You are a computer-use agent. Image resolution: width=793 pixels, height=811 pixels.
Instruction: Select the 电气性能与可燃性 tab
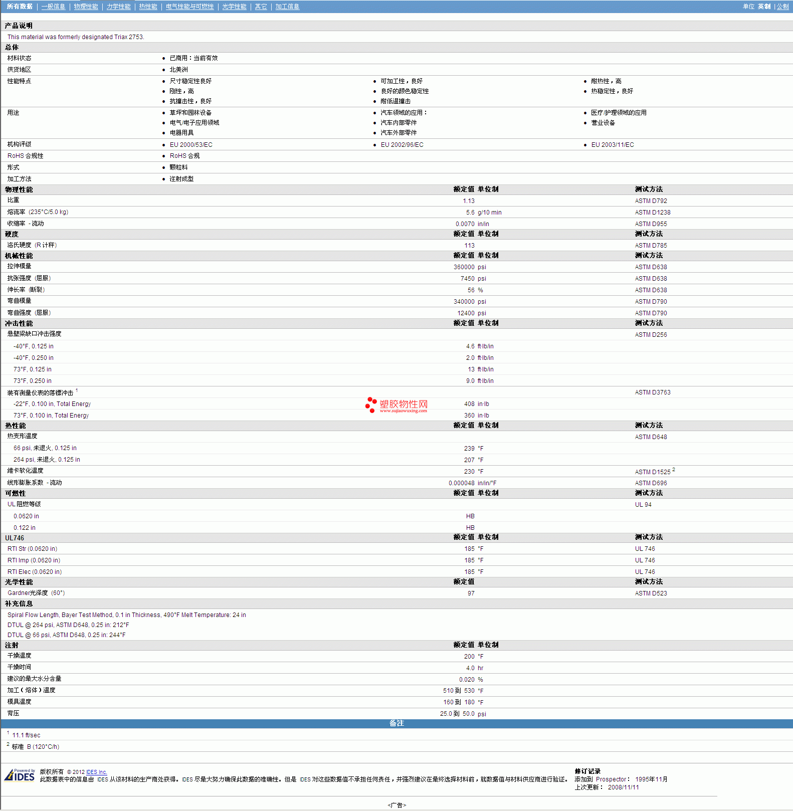coord(189,7)
